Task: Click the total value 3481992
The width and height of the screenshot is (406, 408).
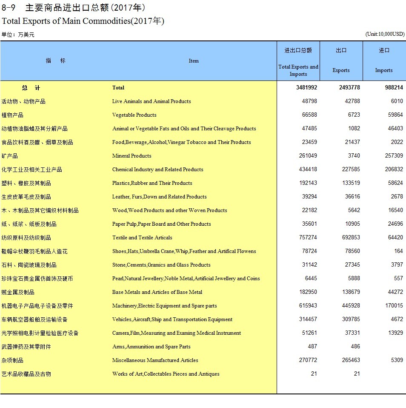Action: 304,88
